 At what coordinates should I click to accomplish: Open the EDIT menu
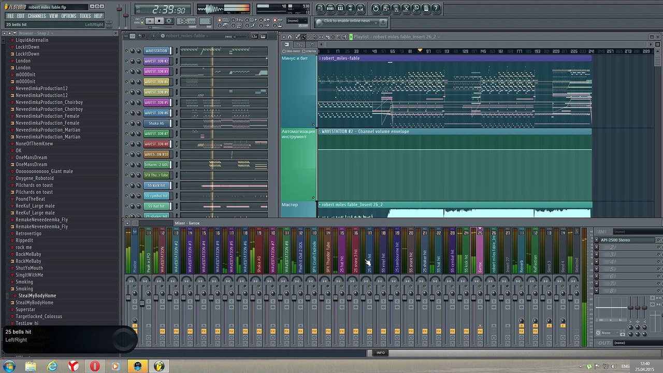coord(21,16)
